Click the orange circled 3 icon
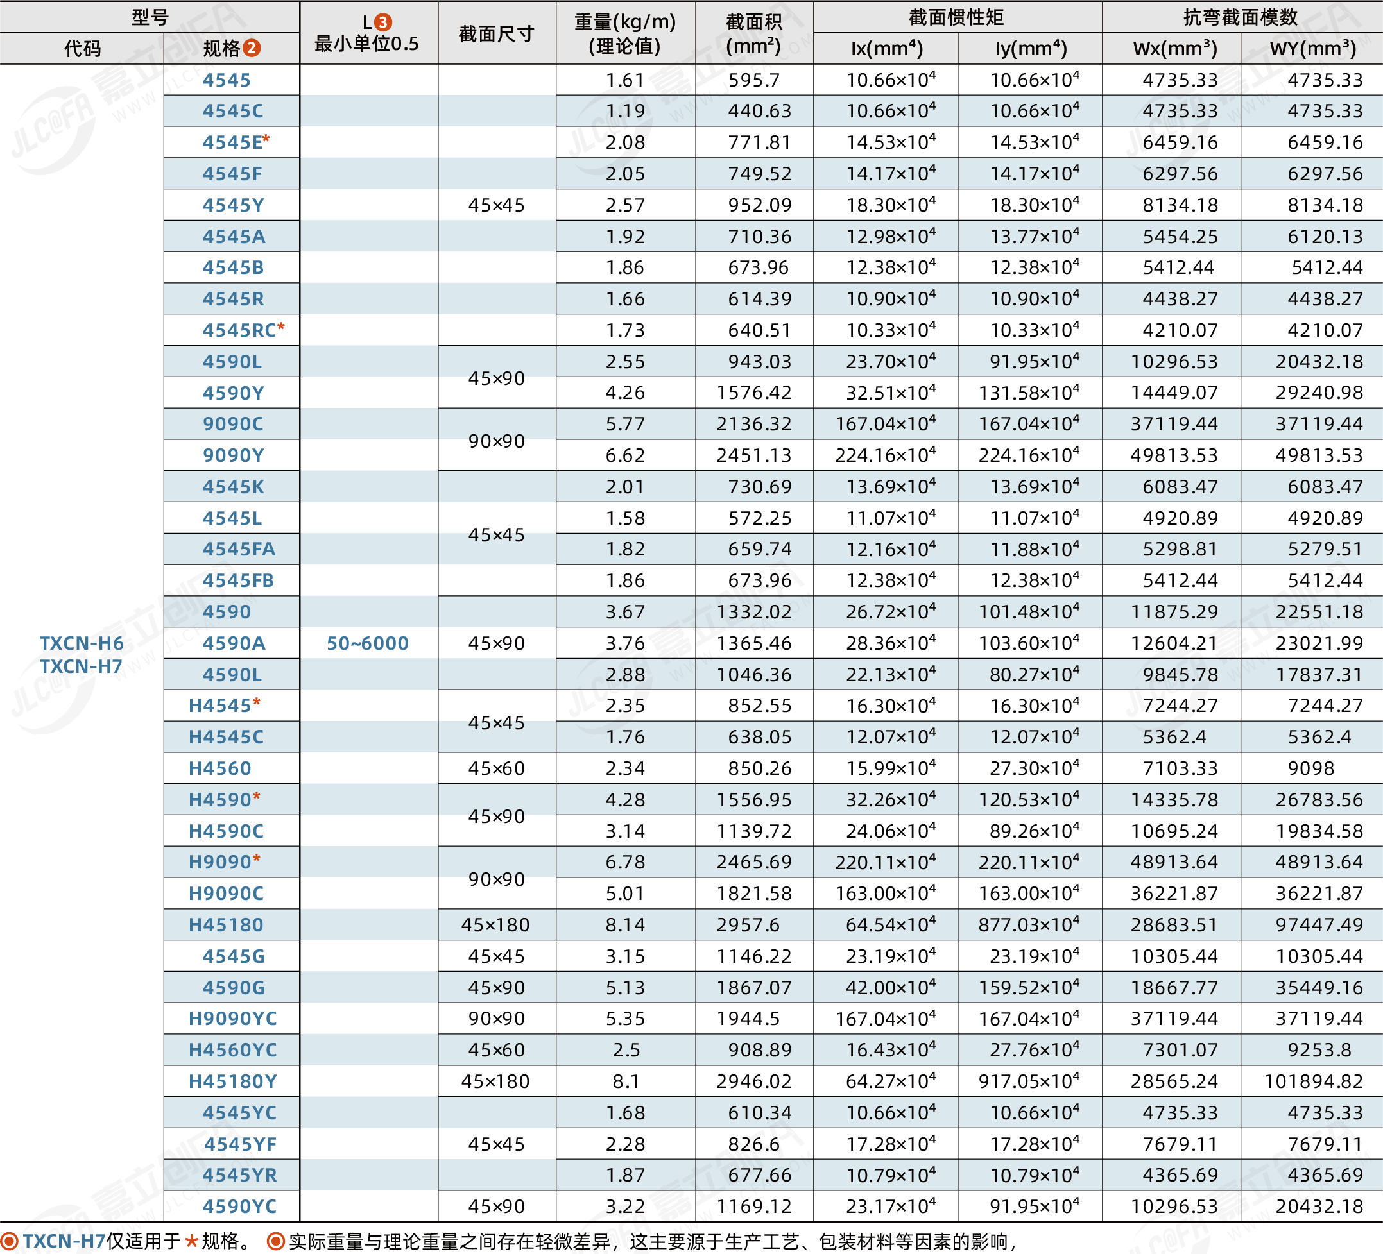Screen dimensions: 1383x1254 [x=382, y=22]
